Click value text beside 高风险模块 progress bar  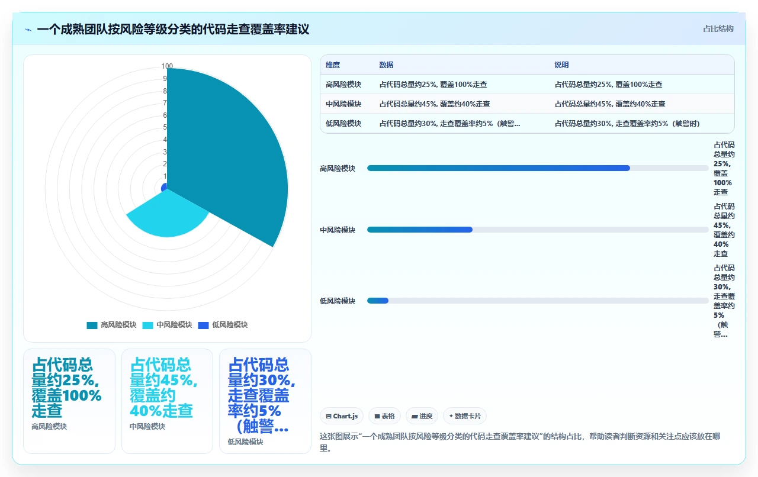(x=724, y=168)
